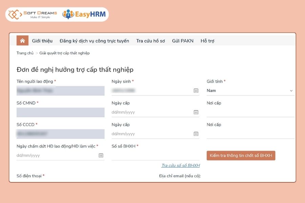This screenshot has height=203, width=305.
Task: Click Số CMND Ngày cấp date field
Action: click(156, 112)
